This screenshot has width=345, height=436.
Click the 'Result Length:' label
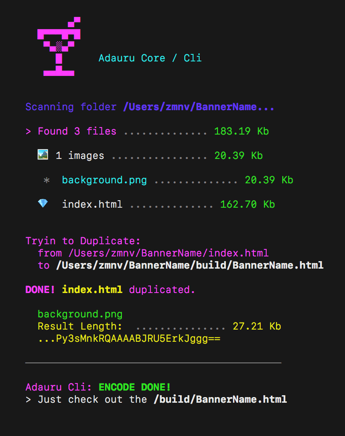tap(80, 326)
